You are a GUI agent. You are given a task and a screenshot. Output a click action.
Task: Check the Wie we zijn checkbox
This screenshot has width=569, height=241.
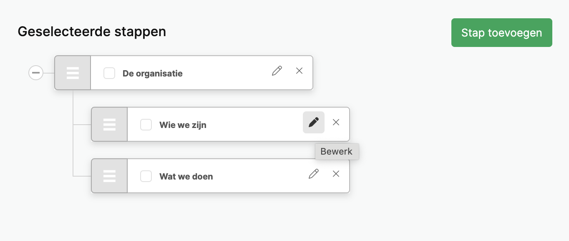[146, 125]
